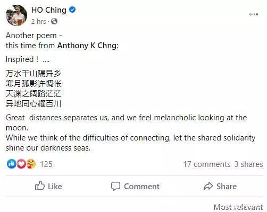Click the blue verified badge icon
Viewport: 267px width, 212px height.
point(72,10)
